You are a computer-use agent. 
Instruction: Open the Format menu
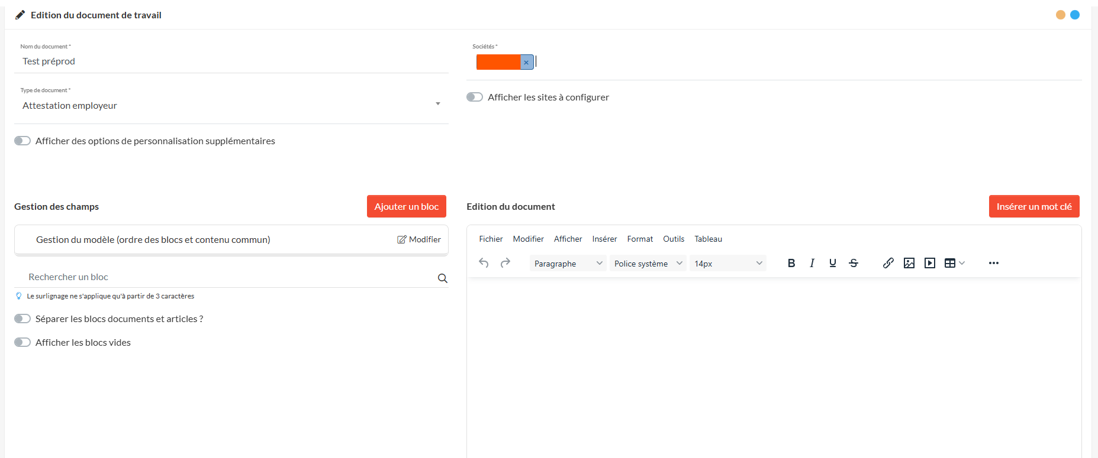point(640,239)
